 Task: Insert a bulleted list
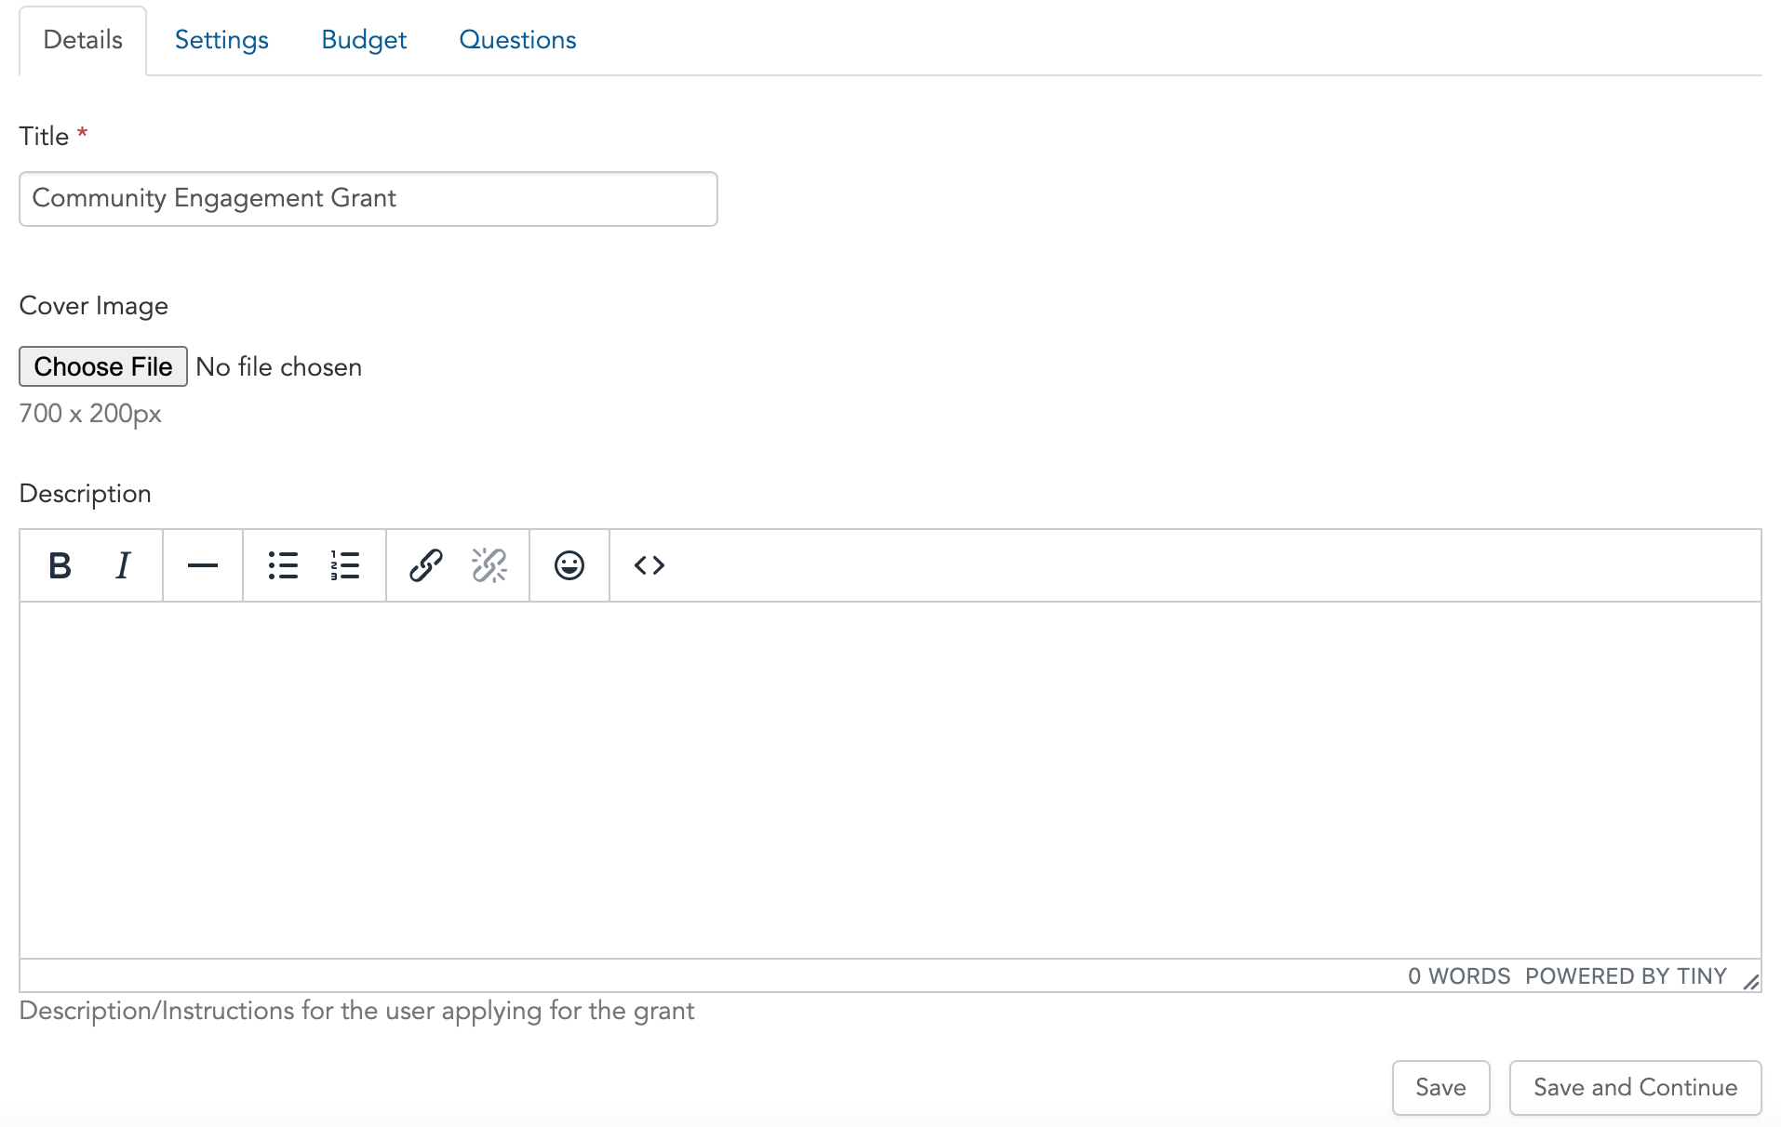(x=283, y=565)
